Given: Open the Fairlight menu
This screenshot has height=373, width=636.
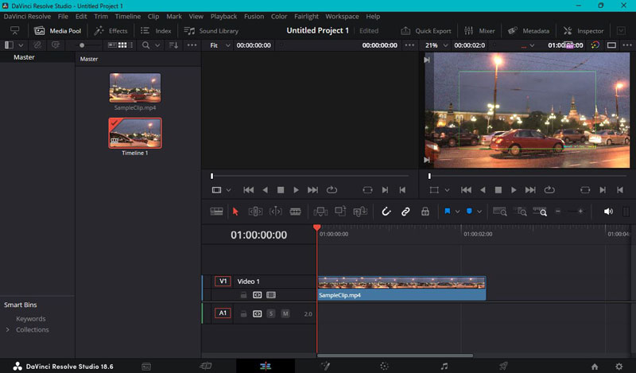Looking at the screenshot, I should [x=305, y=16].
